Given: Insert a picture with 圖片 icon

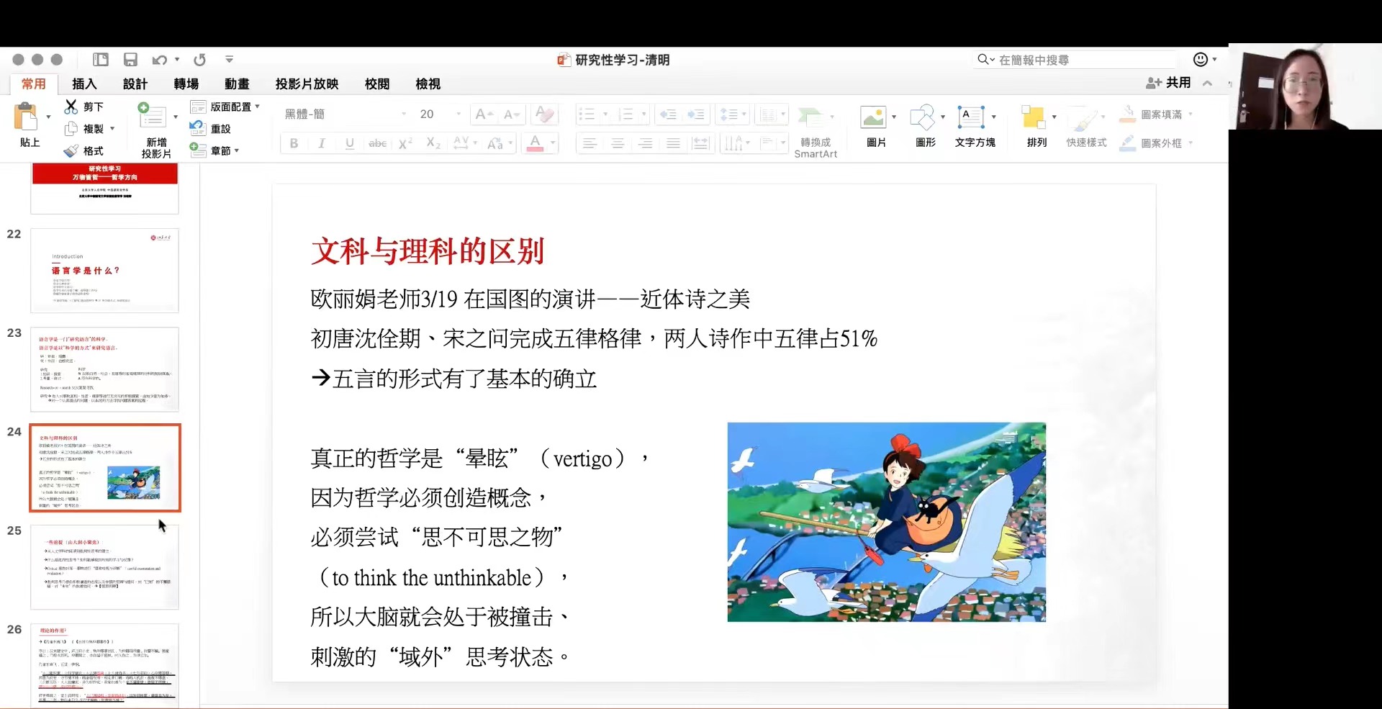Looking at the screenshot, I should tap(873, 117).
